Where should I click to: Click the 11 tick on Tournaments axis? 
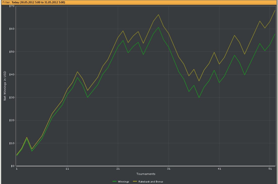point(67,169)
